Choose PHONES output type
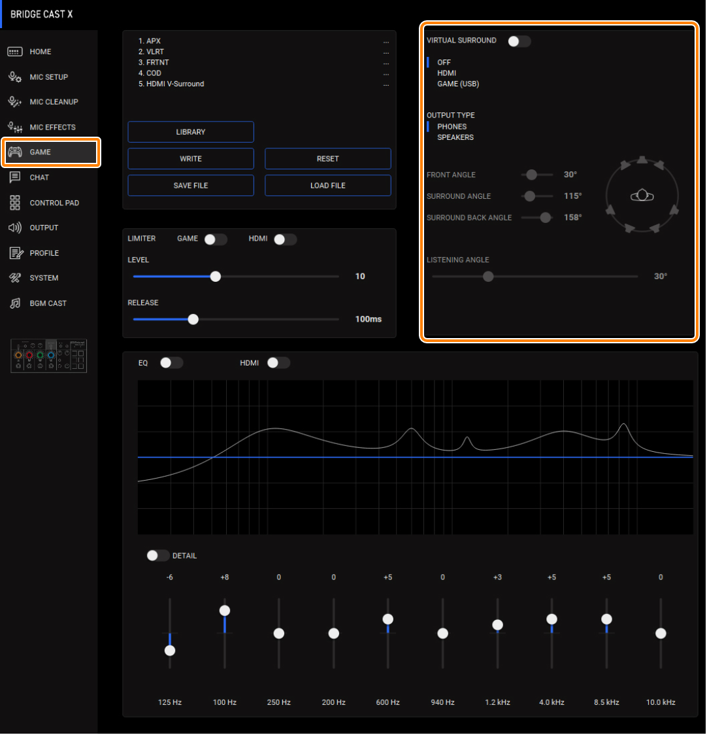The image size is (707, 735). coord(452,127)
